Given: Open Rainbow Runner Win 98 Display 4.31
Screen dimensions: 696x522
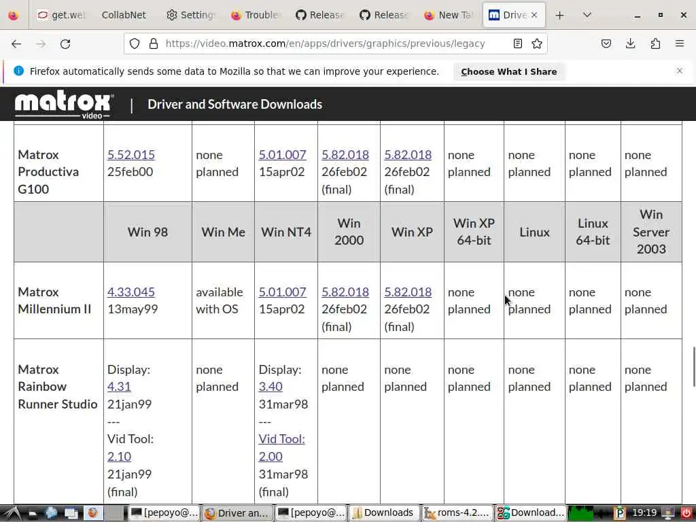Looking at the screenshot, I should (119, 386).
